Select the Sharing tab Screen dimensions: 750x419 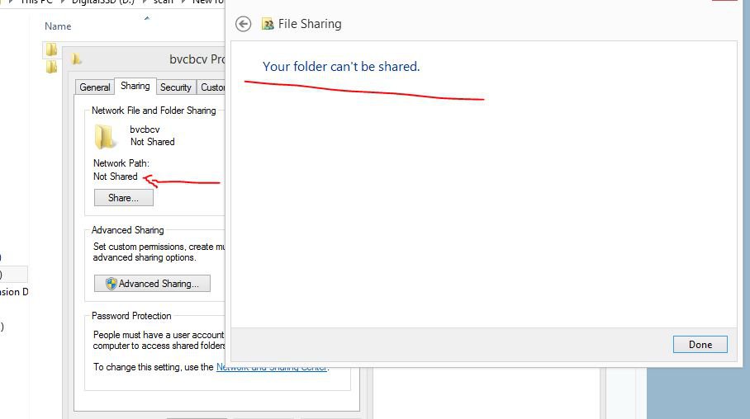point(135,86)
